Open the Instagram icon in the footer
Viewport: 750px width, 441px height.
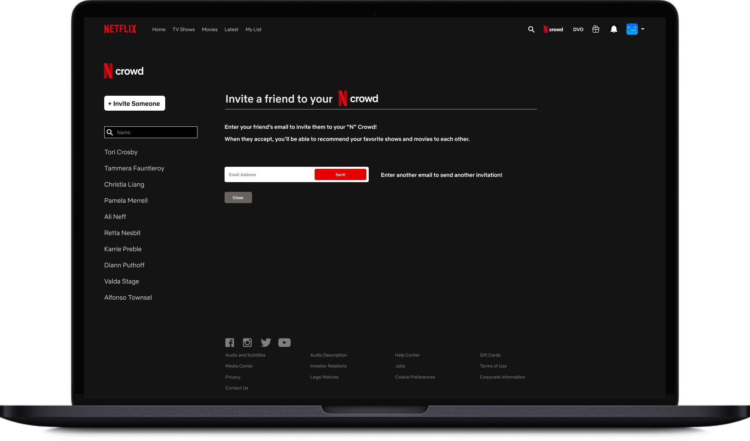pos(247,342)
